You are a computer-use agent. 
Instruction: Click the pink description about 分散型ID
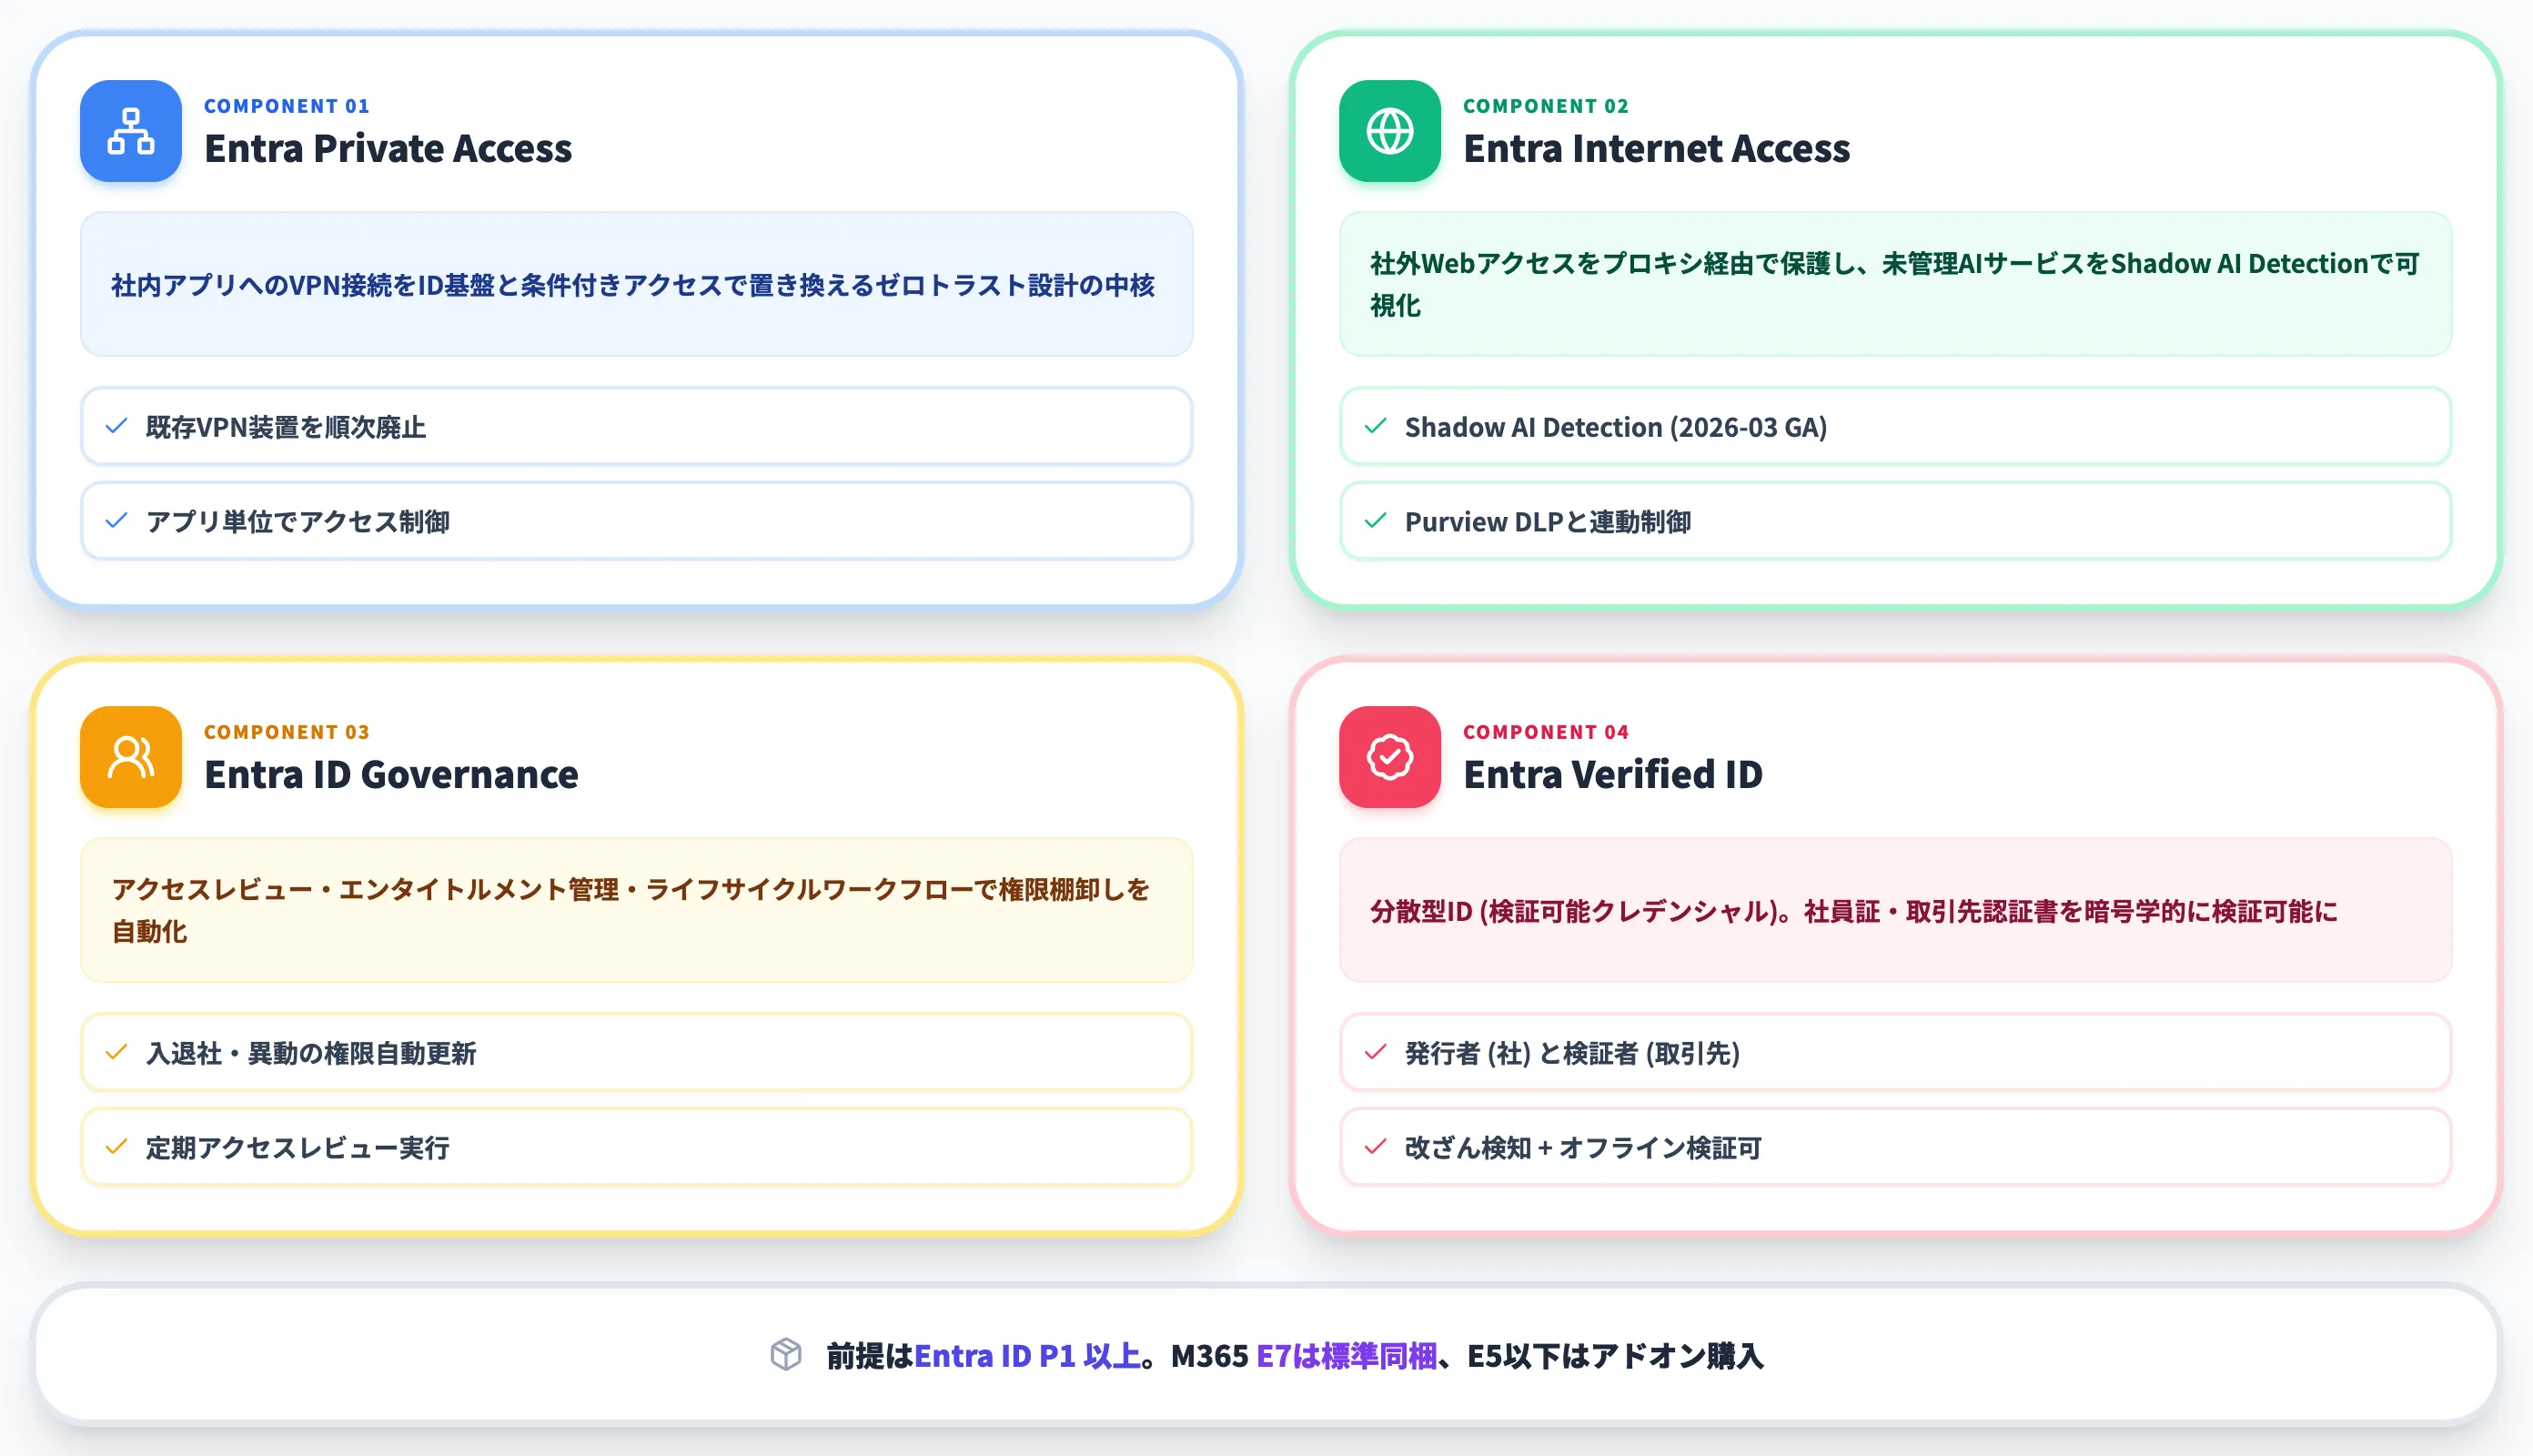pyautogui.click(x=1895, y=910)
